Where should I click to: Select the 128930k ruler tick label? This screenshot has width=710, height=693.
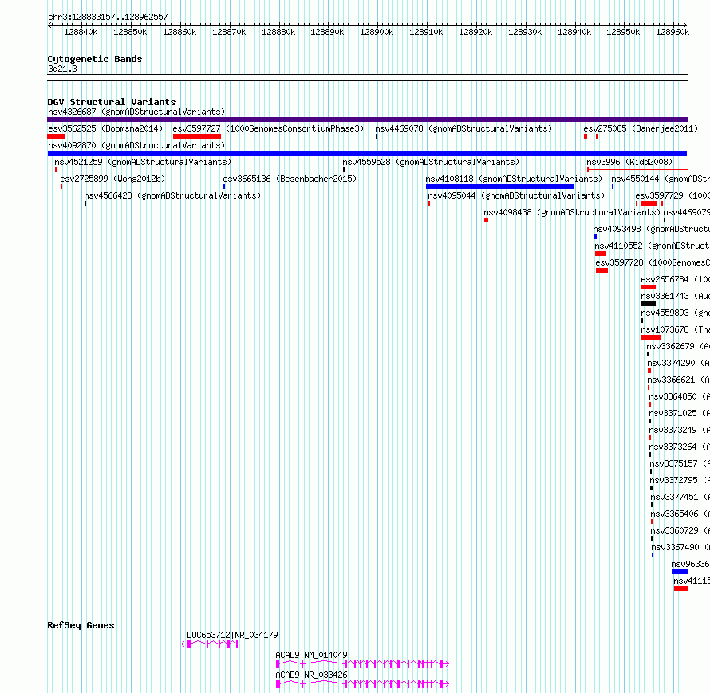(525, 32)
